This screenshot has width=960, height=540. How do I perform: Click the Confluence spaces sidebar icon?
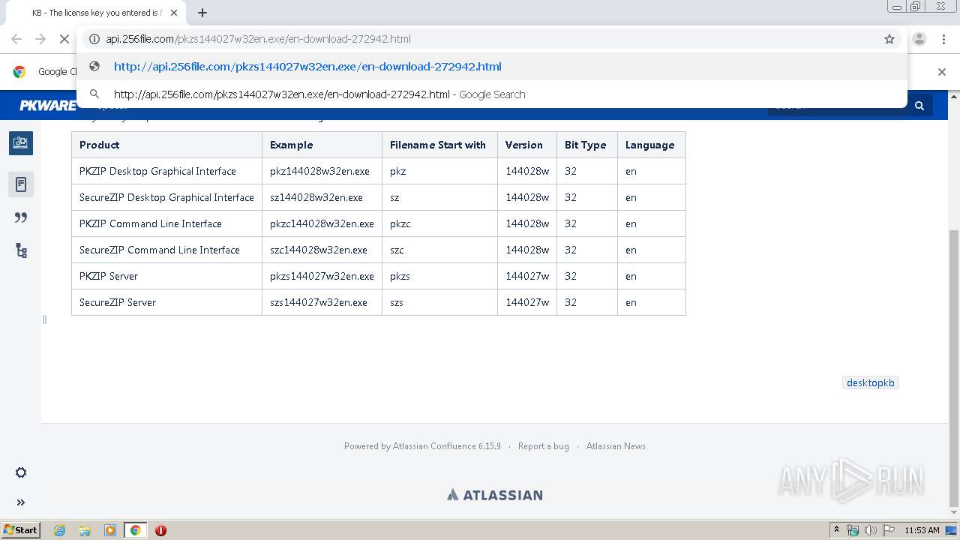21,142
